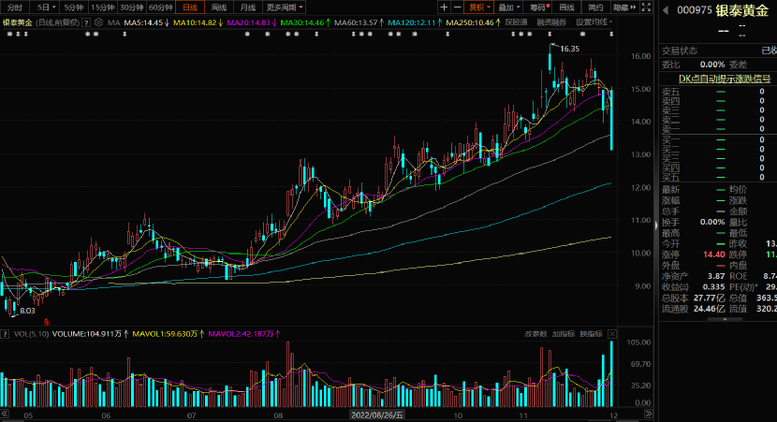777x422 pixels.
Task: Select the 日线 daily chart tab
Action: point(190,7)
